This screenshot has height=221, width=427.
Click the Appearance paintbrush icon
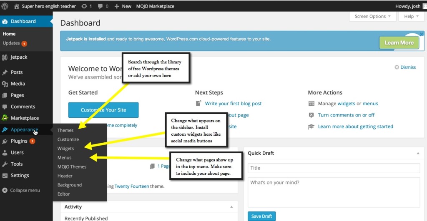(x=5, y=130)
